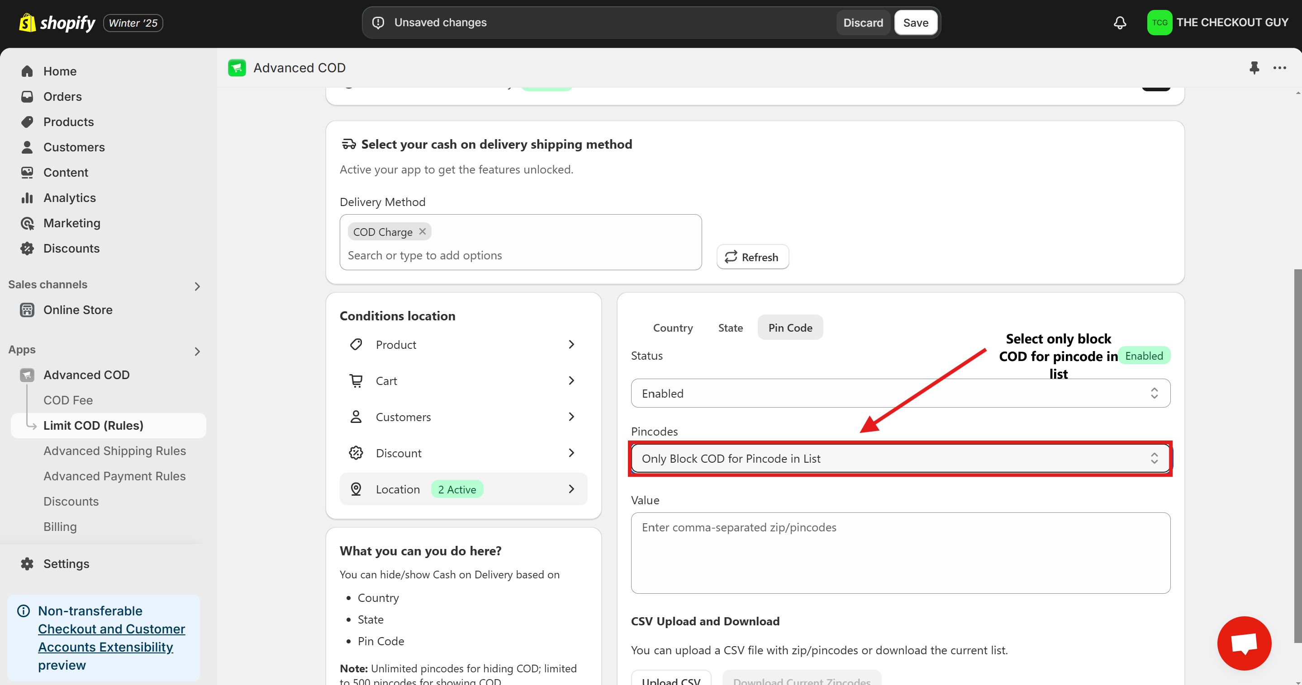Refresh delivery methods
Image resolution: width=1302 pixels, height=685 pixels.
tap(753, 257)
